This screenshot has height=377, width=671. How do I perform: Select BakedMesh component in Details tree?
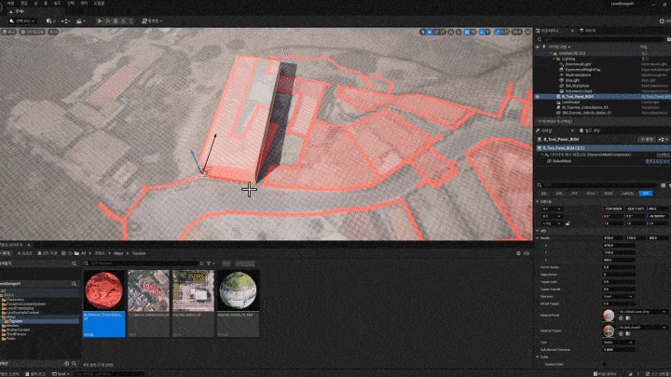562,161
